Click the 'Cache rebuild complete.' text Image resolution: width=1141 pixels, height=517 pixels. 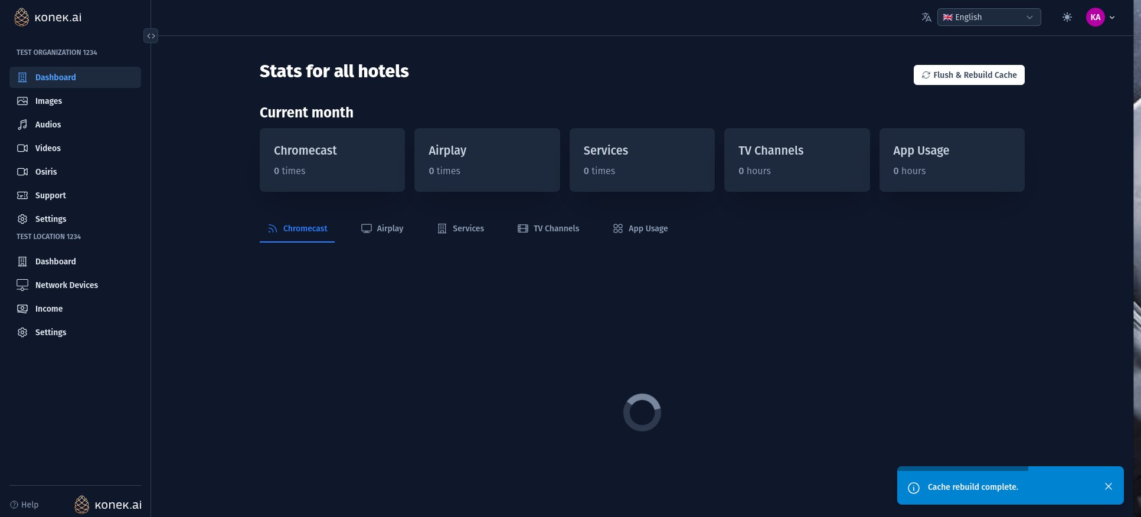(973, 487)
